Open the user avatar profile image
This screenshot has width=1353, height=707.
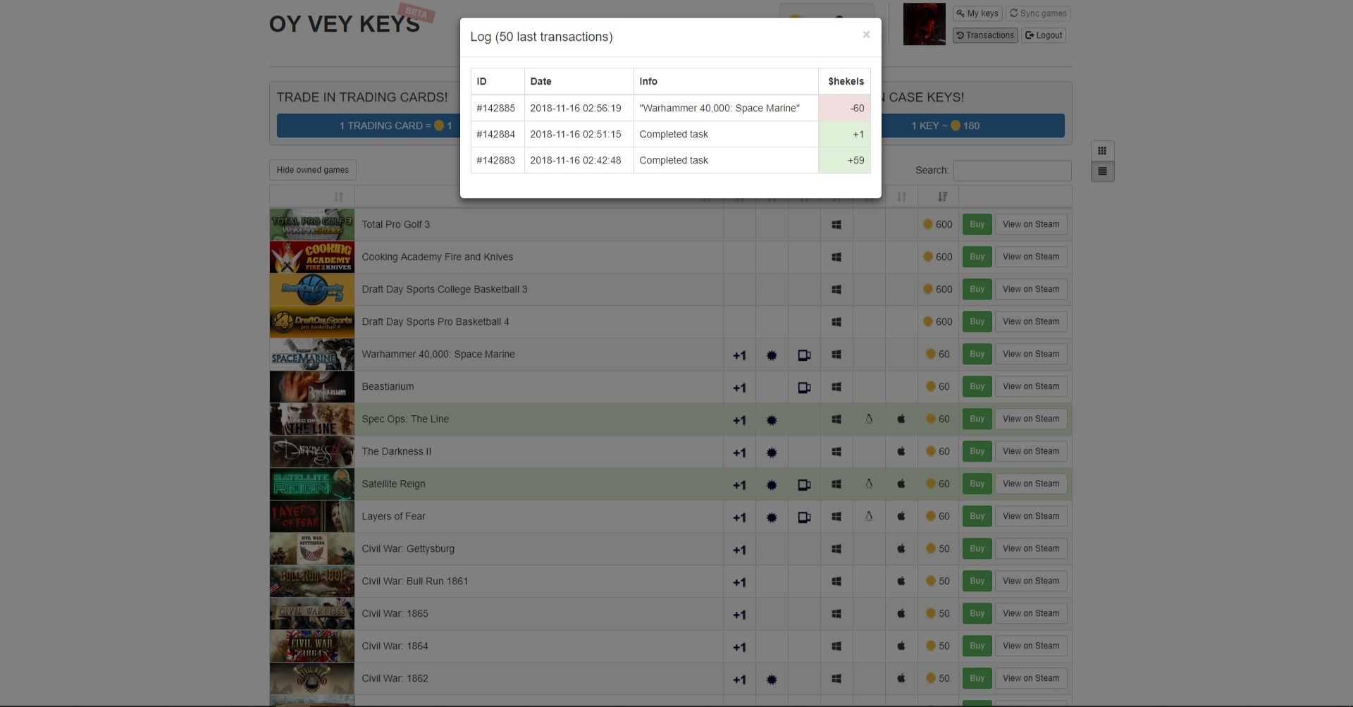(x=924, y=24)
